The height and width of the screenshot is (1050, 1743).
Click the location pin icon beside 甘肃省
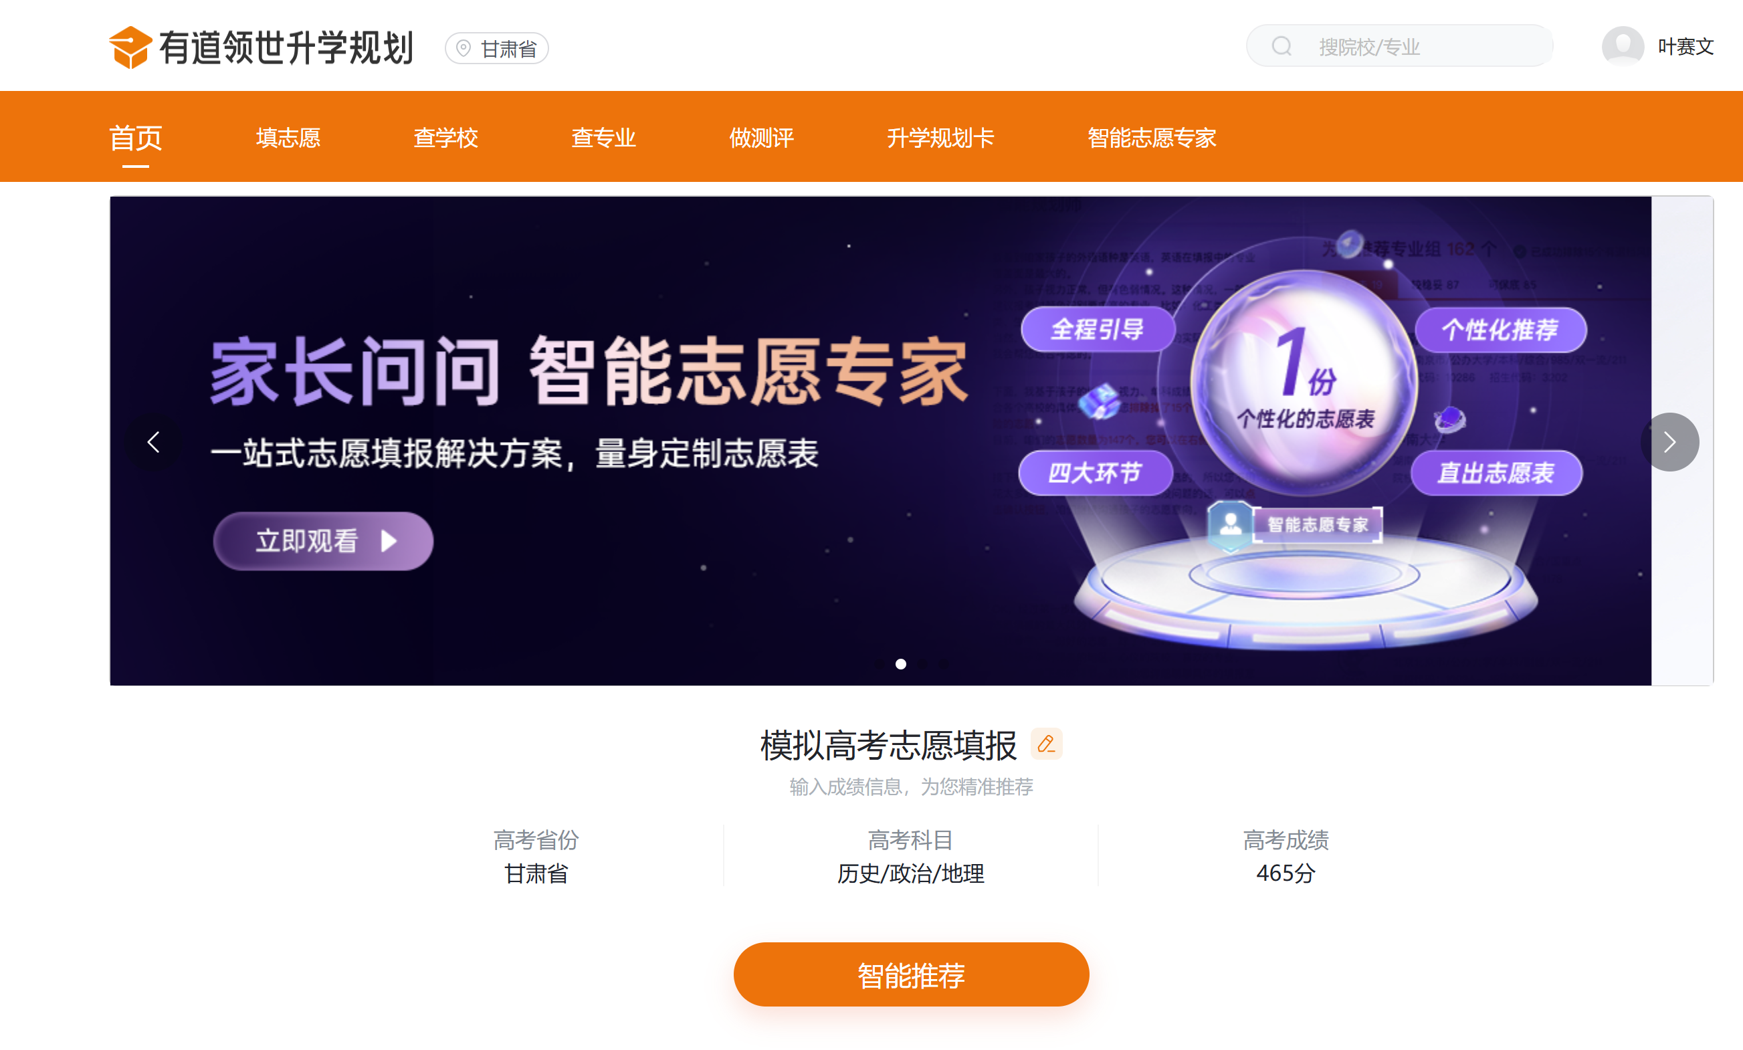[x=464, y=48]
